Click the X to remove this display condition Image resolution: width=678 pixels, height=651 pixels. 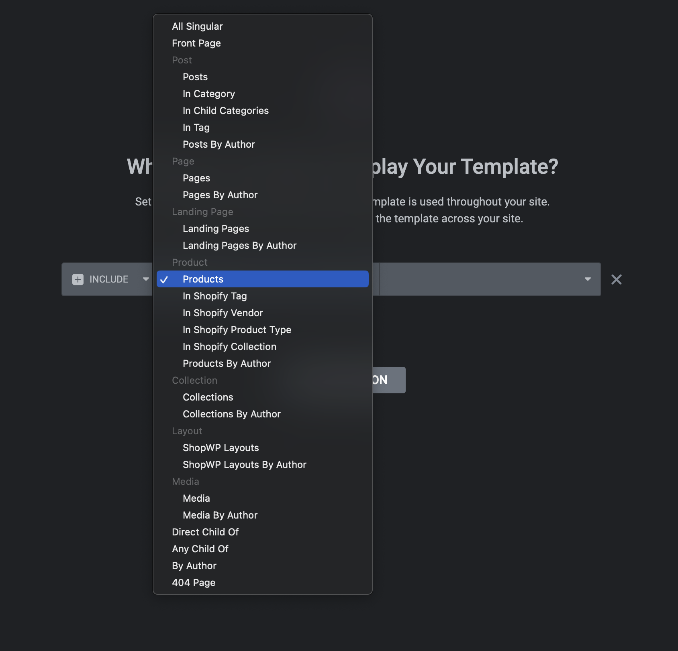[x=616, y=279]
